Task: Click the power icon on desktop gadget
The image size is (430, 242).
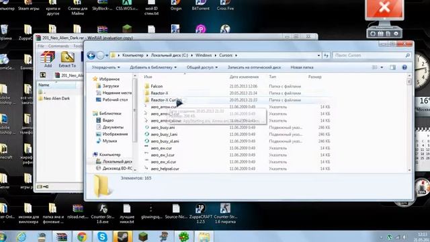Action: [x=373, y=34]
